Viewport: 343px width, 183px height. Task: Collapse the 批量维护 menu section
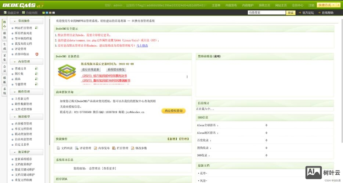coord(26,152)
